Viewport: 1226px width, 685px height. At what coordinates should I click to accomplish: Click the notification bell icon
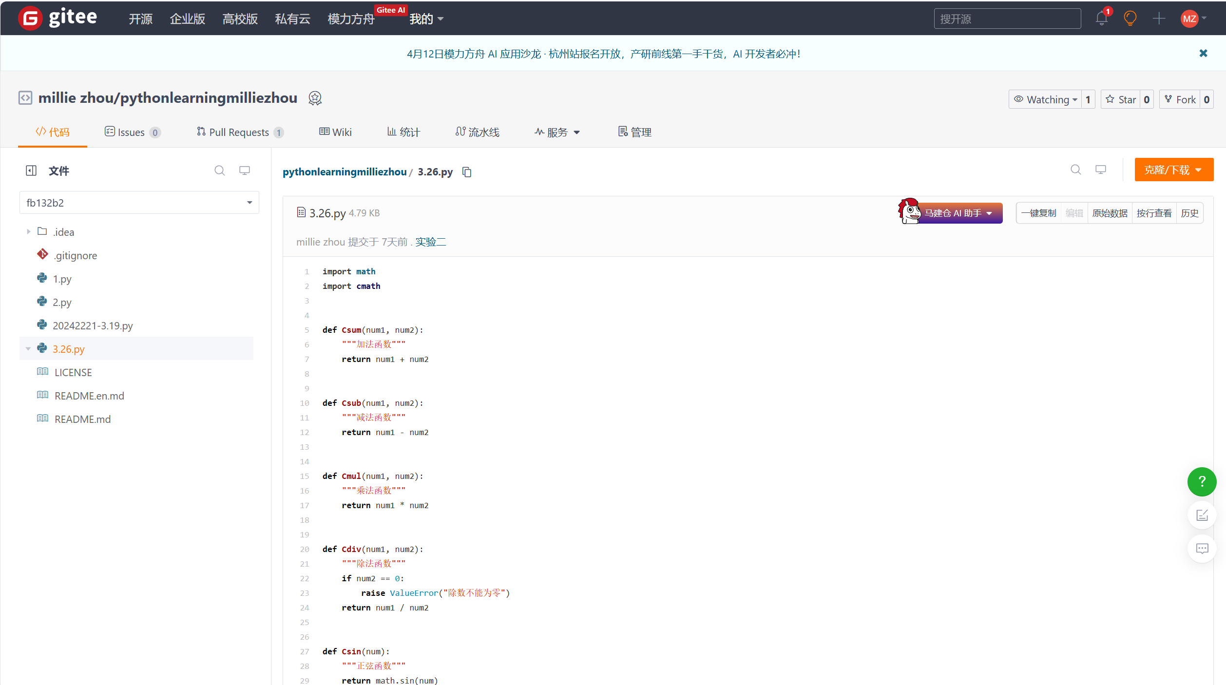[1101, 19]
